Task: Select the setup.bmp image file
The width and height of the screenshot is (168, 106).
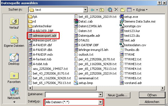Action: pyautogui.click(x=84, y=83)
